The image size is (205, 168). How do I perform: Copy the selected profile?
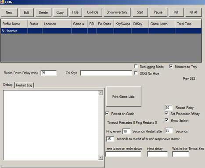click(60, 12)
